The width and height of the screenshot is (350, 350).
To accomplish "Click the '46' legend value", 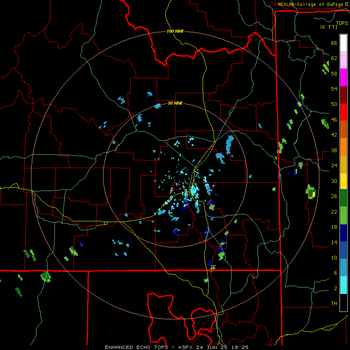I will (x=334, y=120).
